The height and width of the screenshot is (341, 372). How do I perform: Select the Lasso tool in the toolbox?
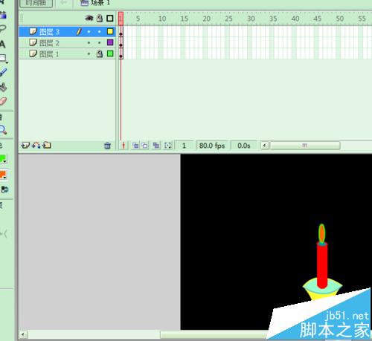click(2, 29)
